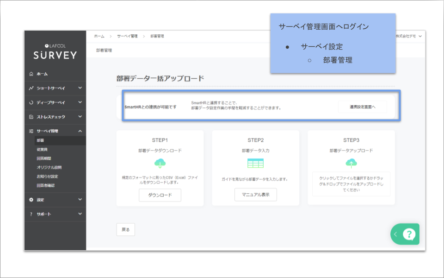Viewport: 444px width, 278px height.
Task: Click the cloud download icon in STEP1
Action: click(x=160, y=164)
